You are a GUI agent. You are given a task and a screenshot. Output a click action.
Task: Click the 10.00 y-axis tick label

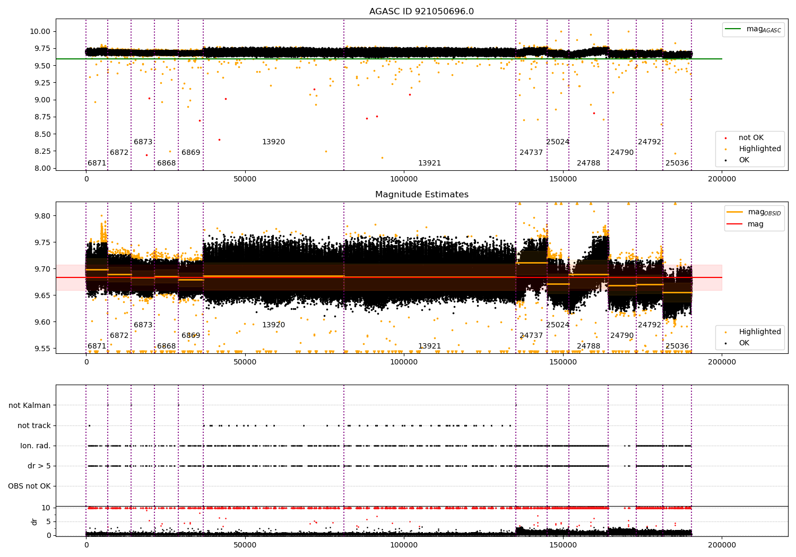pos(40,31)
